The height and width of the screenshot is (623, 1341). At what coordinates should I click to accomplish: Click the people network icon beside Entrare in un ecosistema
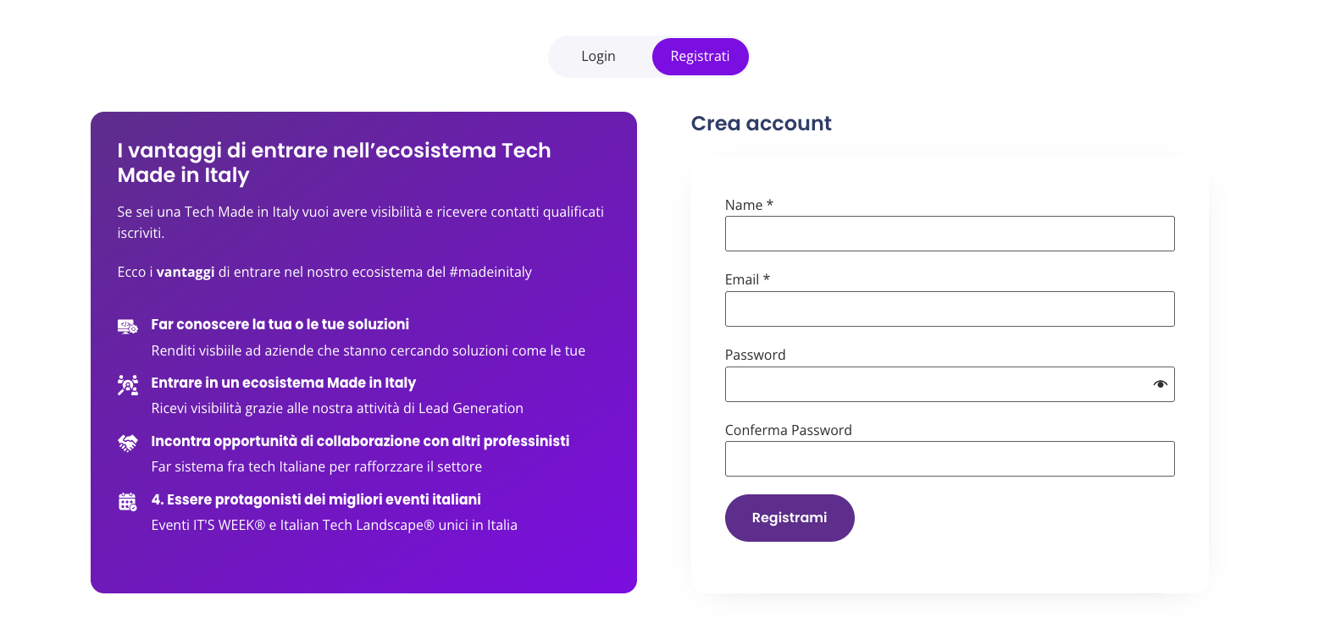tap(128, 385)
